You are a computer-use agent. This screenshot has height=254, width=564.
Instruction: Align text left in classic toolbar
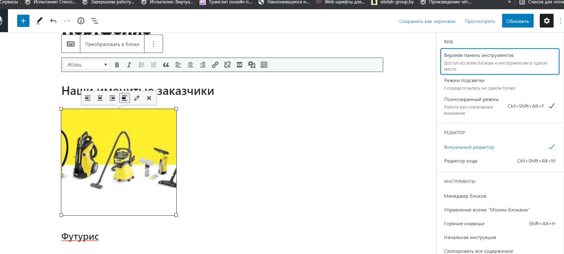[178, 65]
